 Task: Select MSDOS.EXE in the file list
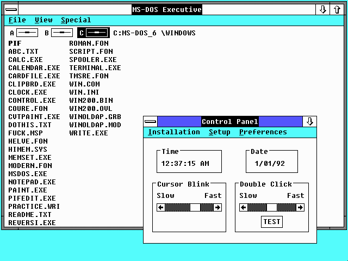click(28, 174)
